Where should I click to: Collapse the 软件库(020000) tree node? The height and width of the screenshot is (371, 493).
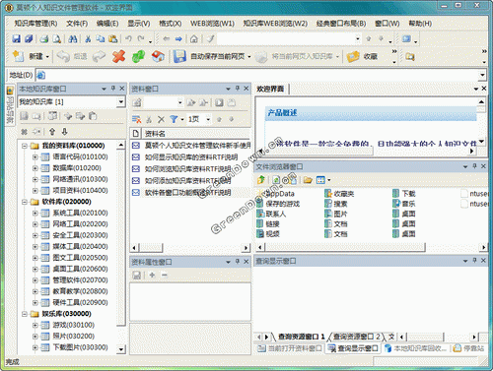pyautogui.click(x=24, y=202)
